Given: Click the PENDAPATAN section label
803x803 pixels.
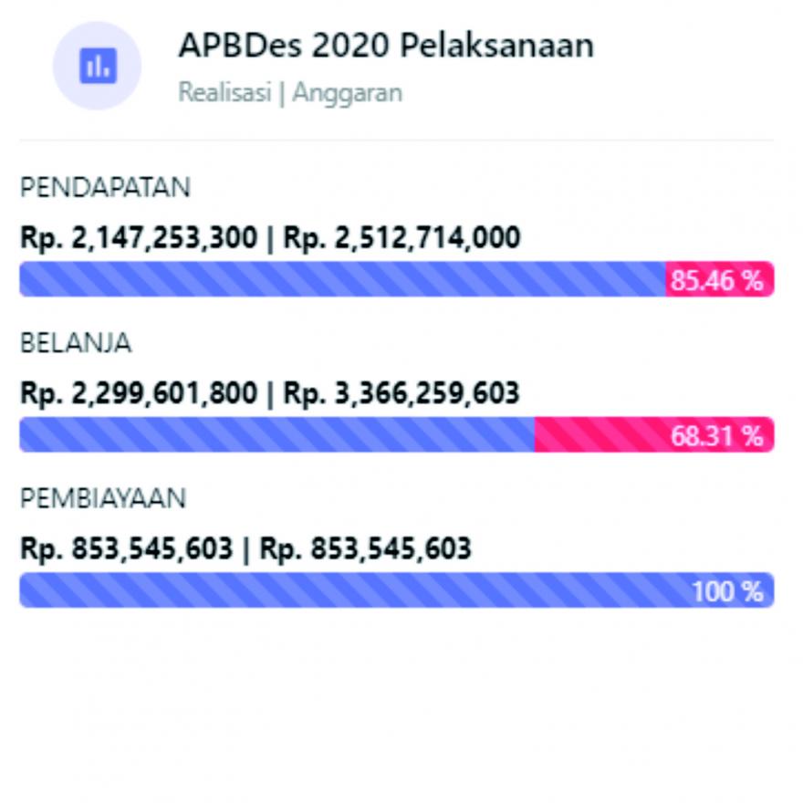Looking at the screenshot, I should pyautogui.click(x=105, y=187).
